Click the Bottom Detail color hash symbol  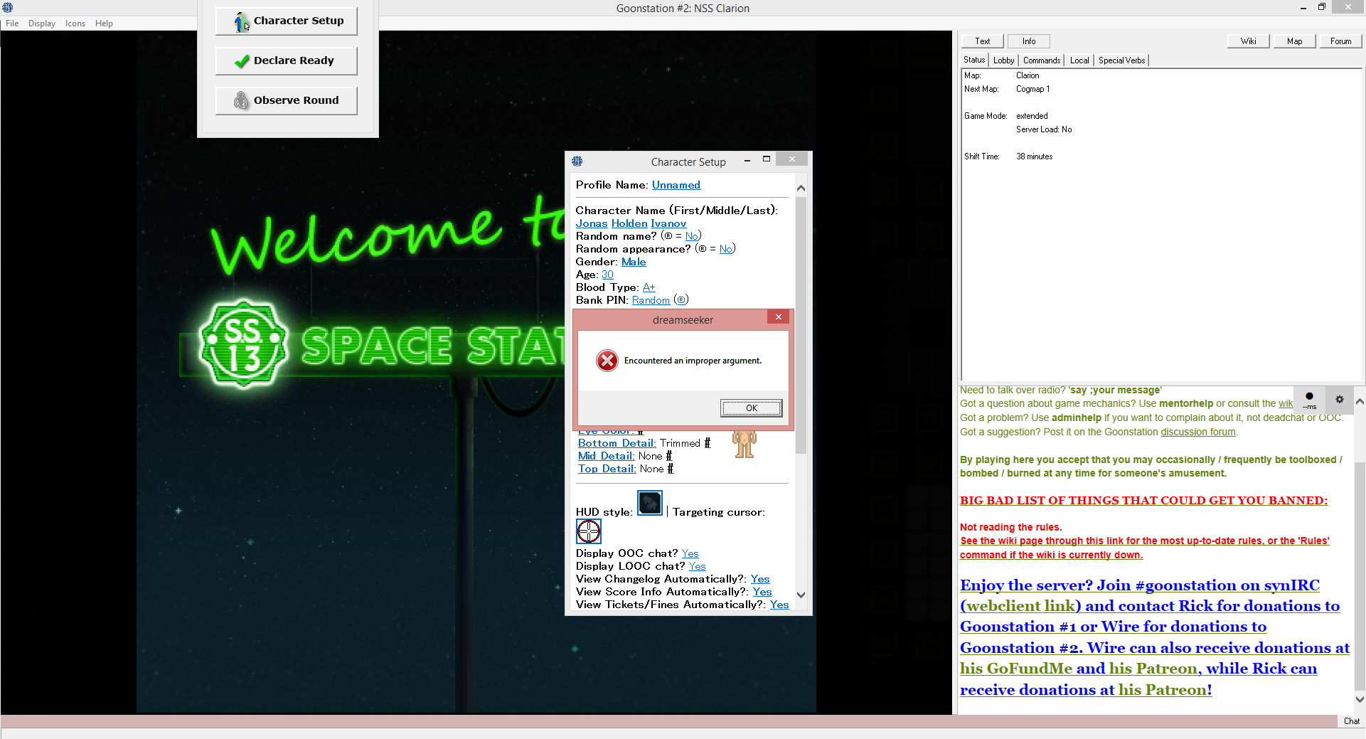click(x=708, y=443)
